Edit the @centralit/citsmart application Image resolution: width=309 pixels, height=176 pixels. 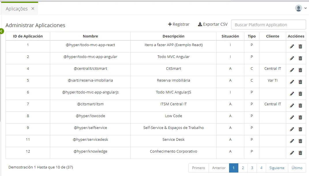point(292,70)
